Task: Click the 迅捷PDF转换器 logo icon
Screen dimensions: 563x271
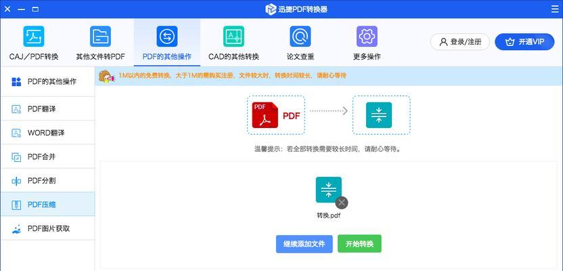Action: coord(271,9)
